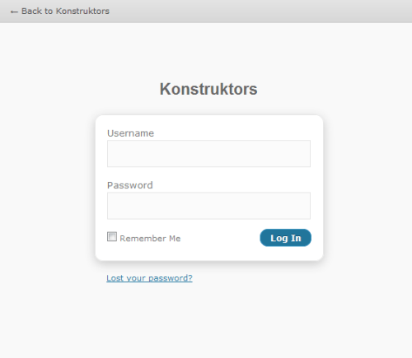Enable remembering login with the small checkbox
Viewport: 412px width, 358px height.
click(x=112, y=236)
